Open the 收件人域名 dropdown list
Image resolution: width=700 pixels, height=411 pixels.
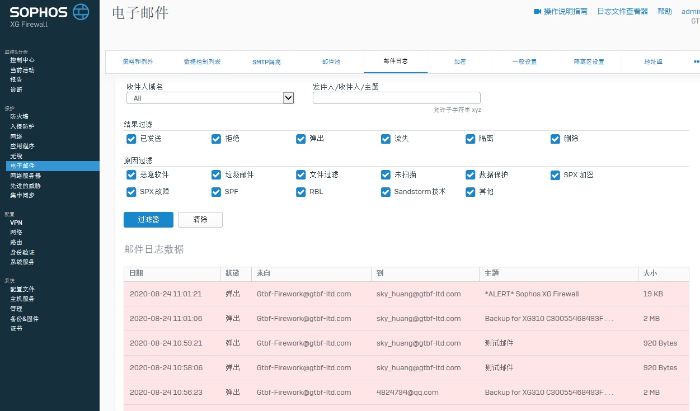(210, 98)
